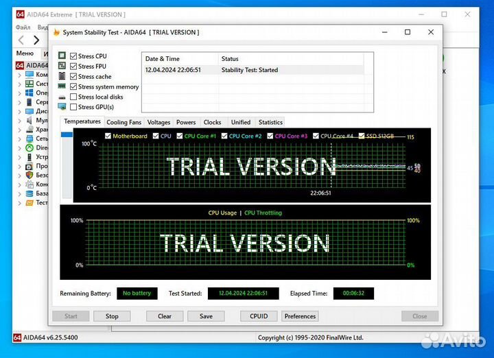
Task: Click the Меню tab in main window
Action: pyautogui.click(x=25, y=53)
